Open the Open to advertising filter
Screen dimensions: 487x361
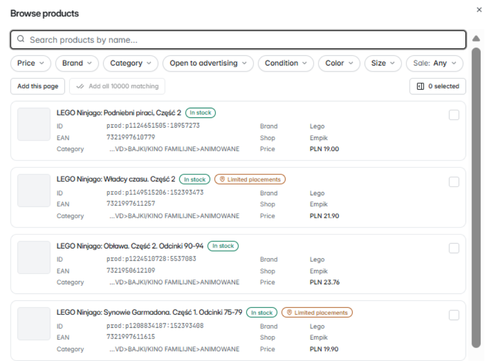click(208, 63)
